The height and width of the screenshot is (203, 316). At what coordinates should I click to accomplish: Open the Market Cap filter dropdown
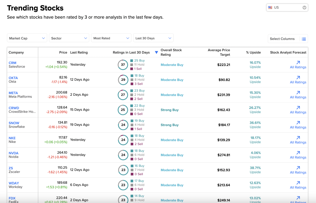(27, 38)
